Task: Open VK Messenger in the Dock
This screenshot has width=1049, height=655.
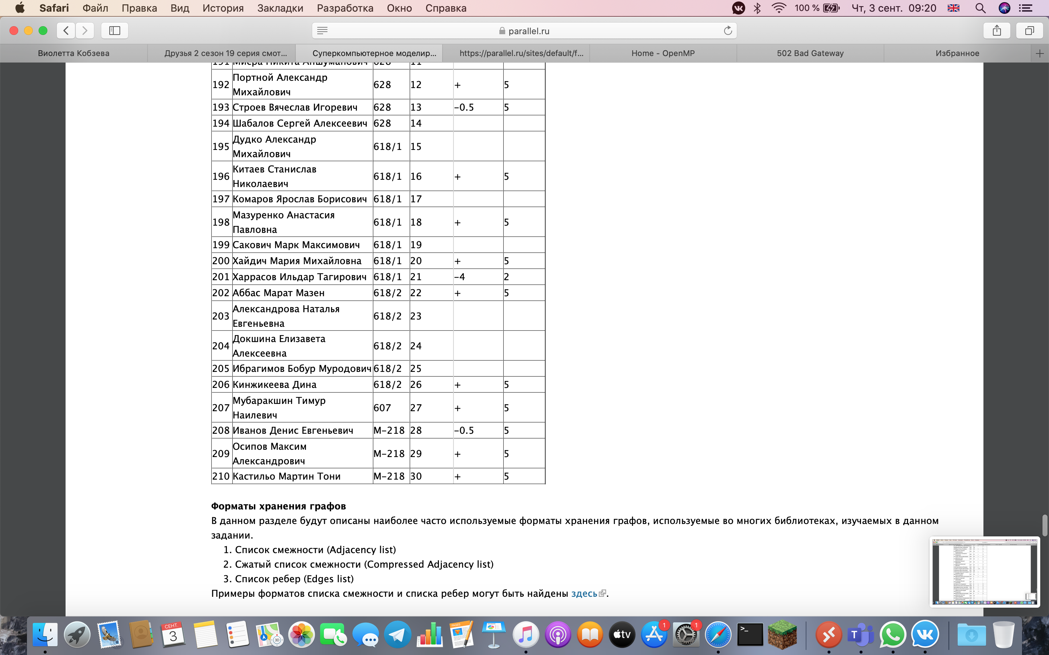Action: [x=925, y=635]
